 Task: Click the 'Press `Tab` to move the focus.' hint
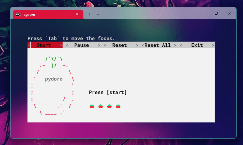tap(71, 38)
